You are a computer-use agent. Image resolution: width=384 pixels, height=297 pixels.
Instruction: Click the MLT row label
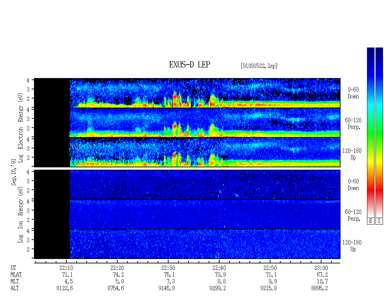15,282
